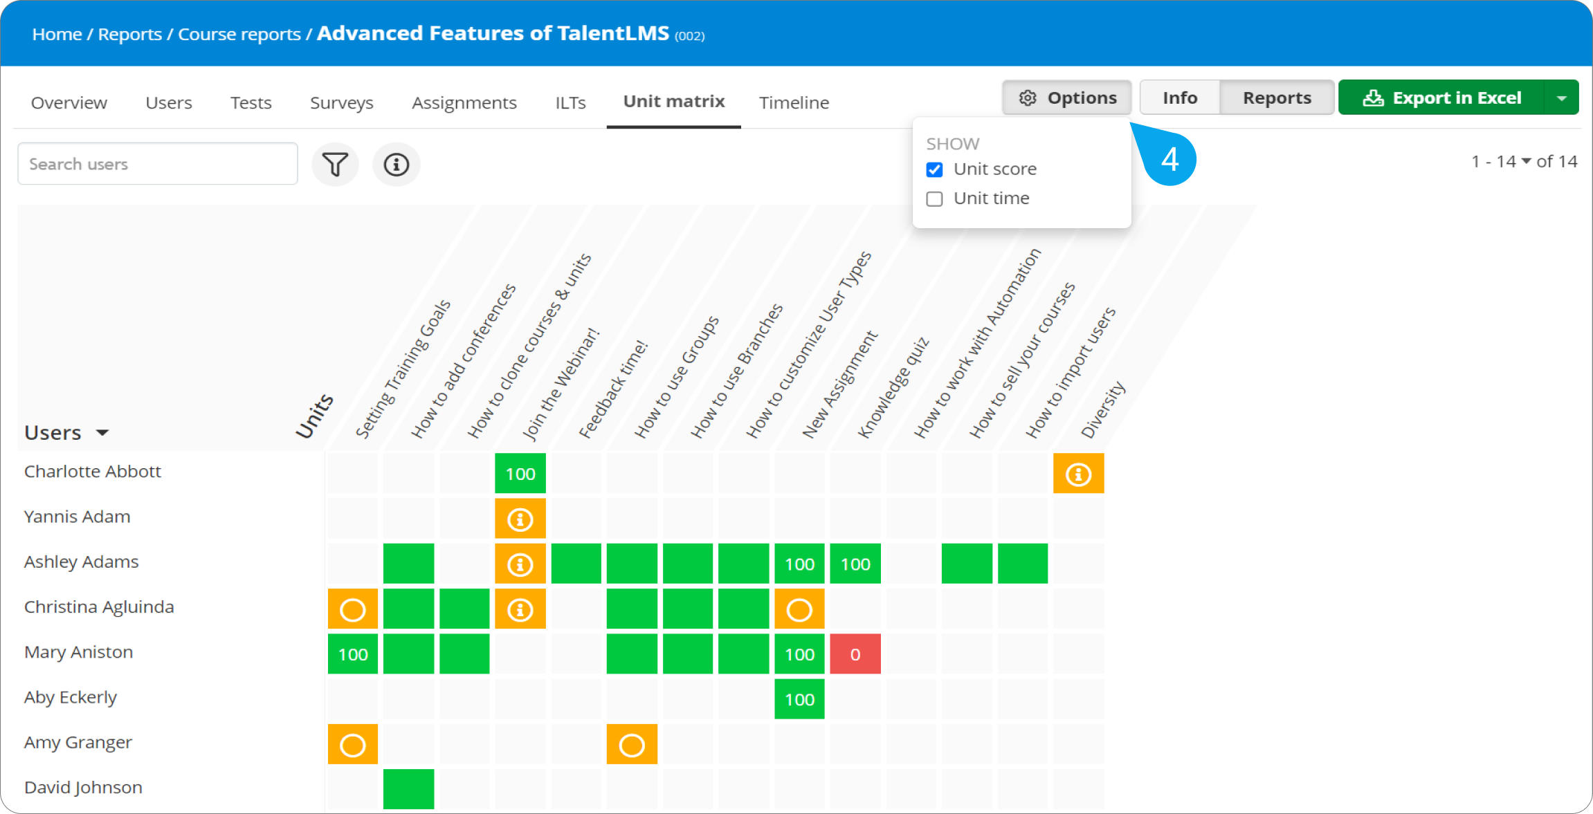Viewport: 1593px width, 814px height.
Task: Click the Search users field
Action: coord(158,164)
